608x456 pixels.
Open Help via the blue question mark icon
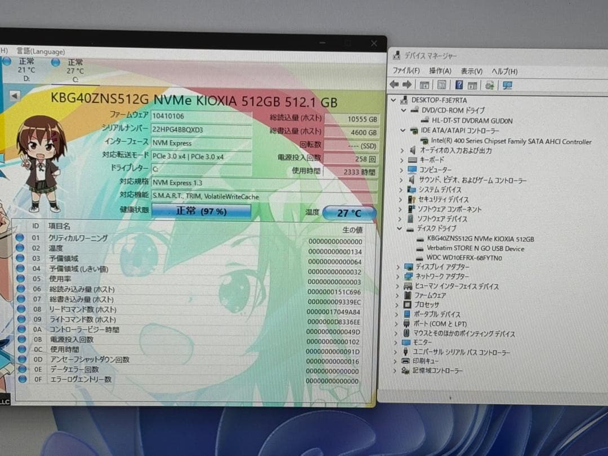[x=460, y=84]
